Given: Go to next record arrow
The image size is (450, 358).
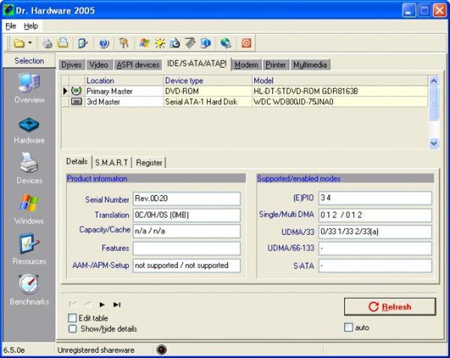Looking at the screenshot, I should point(102,304).
